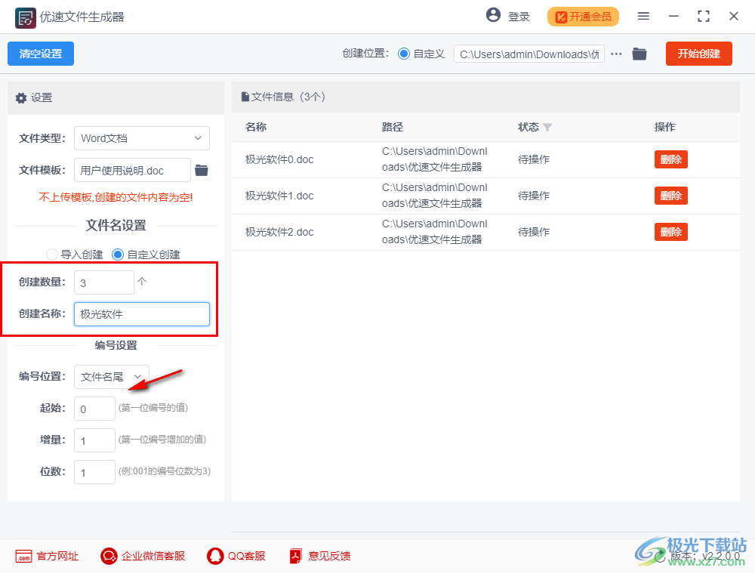Select 导入创建 mode

click(51, 255)
